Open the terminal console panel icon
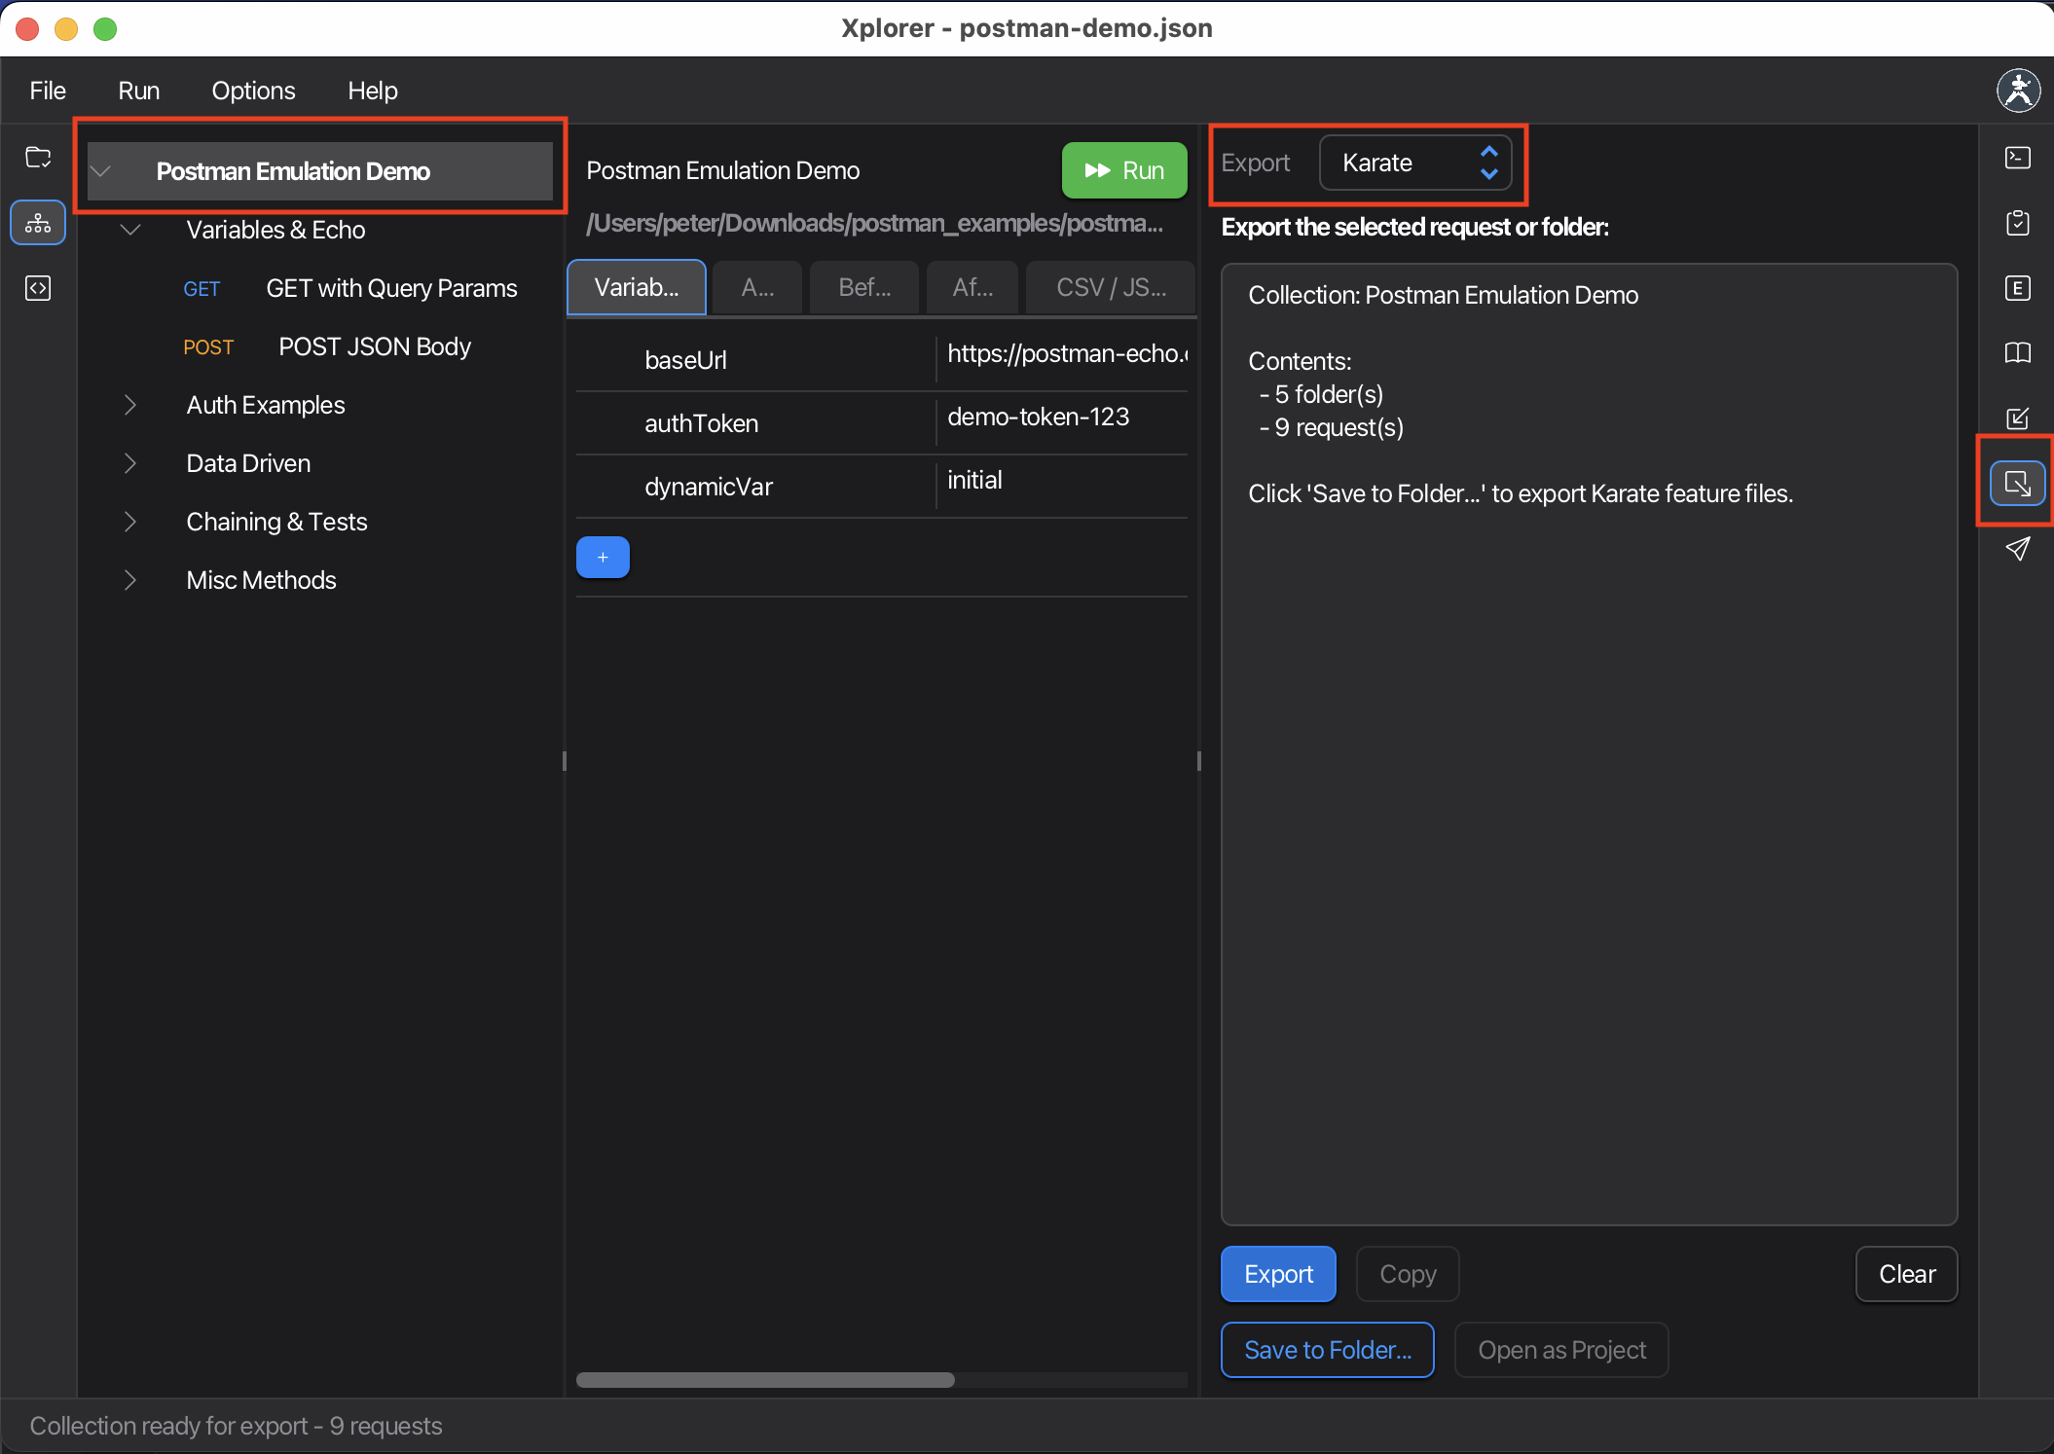The height and width of the screenshot is (1454, 2054). click(2017, 158)
